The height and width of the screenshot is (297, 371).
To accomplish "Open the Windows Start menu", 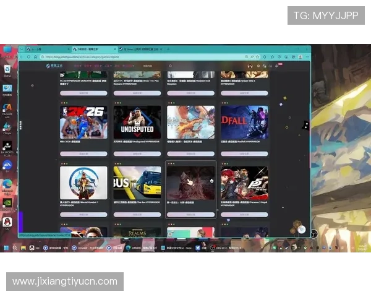I will click(x=6, y=247).
